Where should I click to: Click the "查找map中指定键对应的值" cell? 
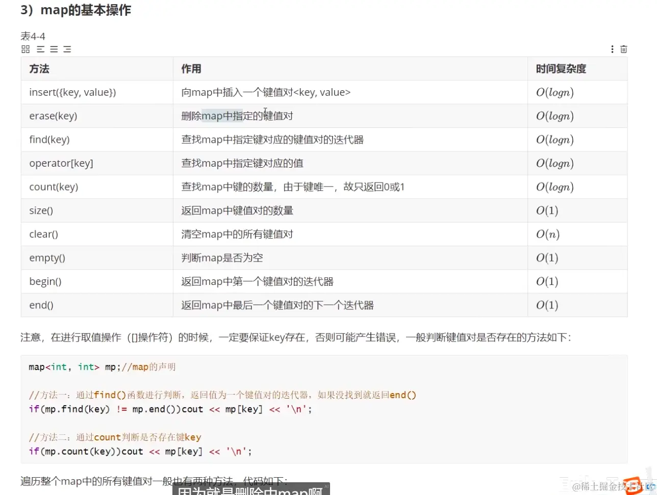[x=350, y=163]
